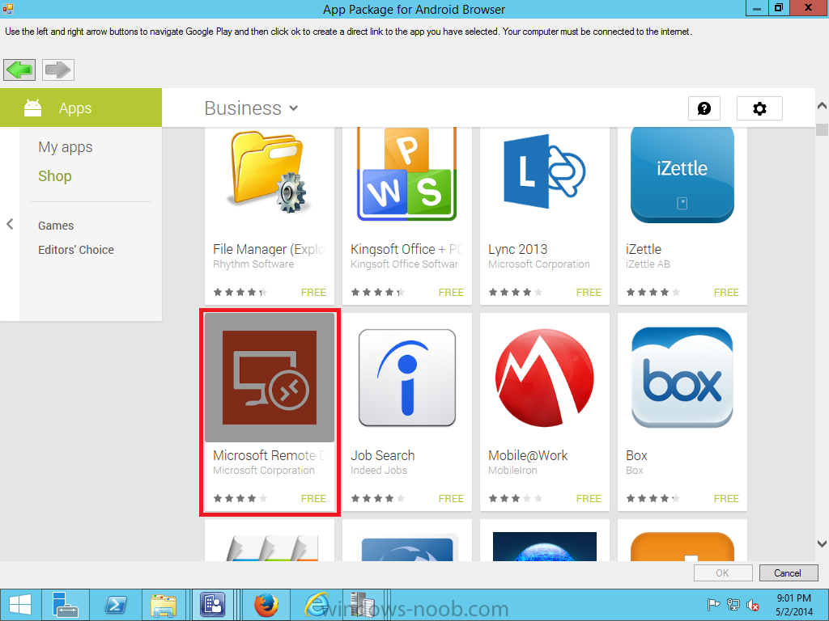Click Indeed Jobs developer name
The image size is (829, 621).
click(379, 470)
